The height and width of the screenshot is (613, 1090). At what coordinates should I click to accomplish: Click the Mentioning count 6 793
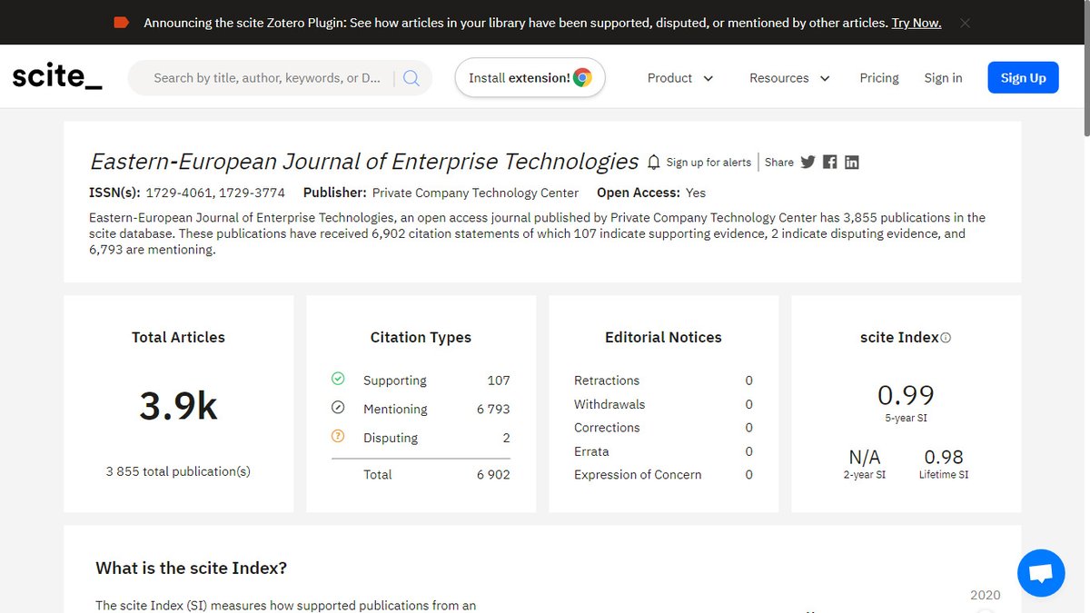click(493, 410)
